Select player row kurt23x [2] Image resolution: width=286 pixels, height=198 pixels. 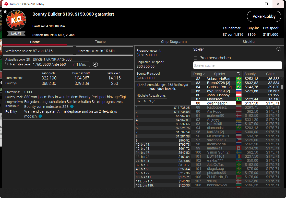[x=236, y=132]
